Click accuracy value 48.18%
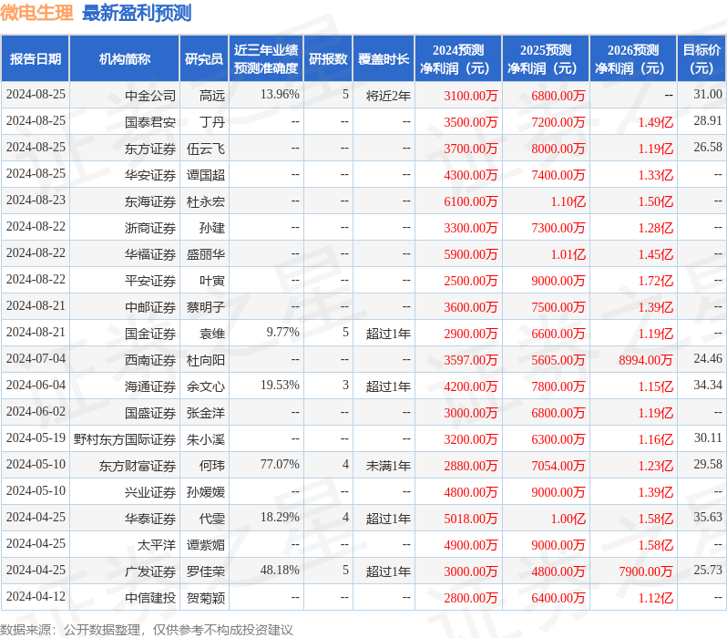Viewport: 727px width, 638px height. 280,570
